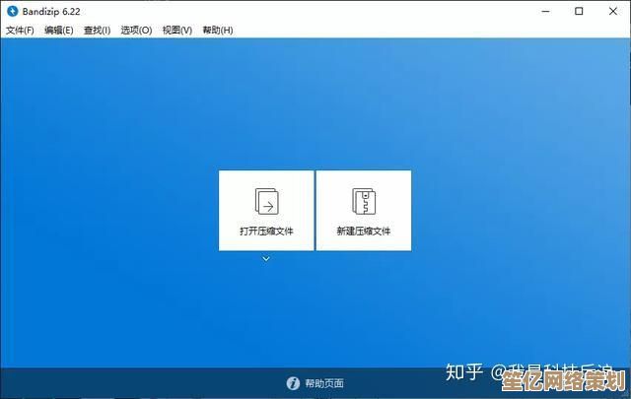Screen dimensions: 631x399
Task: Expand the chevron below 打开压缩文件
Action: pyautogui.click(x=266, y=259)
